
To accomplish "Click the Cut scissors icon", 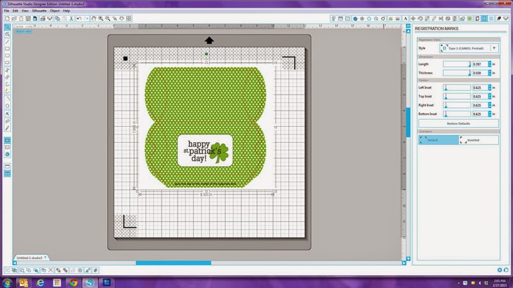I will click(71, 19).
